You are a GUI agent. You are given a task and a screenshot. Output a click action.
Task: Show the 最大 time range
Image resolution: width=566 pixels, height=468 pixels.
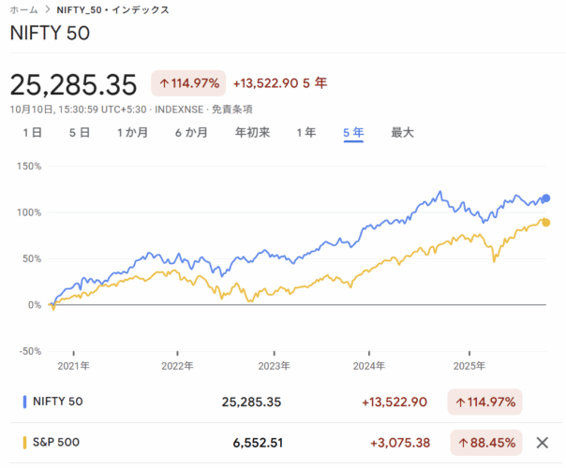[x=402, y=133]
